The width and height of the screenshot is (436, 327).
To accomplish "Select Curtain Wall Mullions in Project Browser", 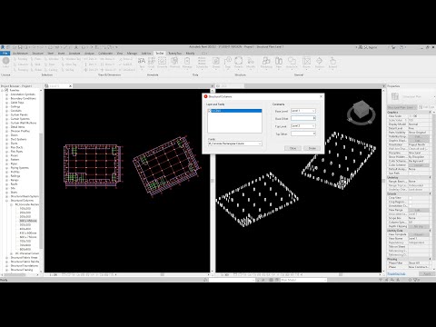I will [24, 123].
